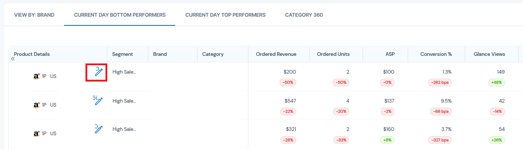Sort by the Ordered Revenue column header
The image size is (523, 149).
(276, 54)
